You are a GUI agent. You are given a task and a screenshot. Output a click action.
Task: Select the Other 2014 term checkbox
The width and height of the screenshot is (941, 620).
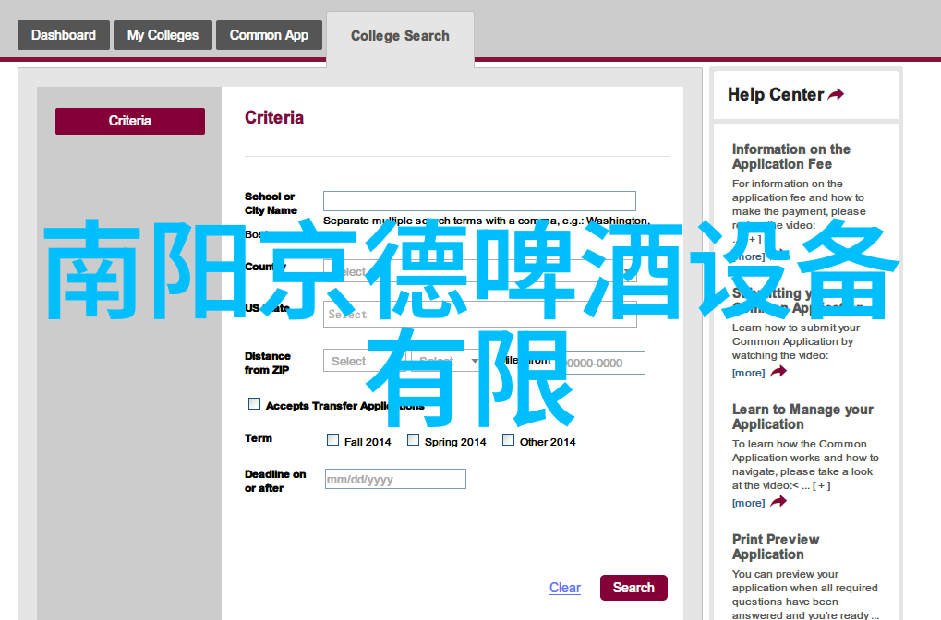(508, 440)
